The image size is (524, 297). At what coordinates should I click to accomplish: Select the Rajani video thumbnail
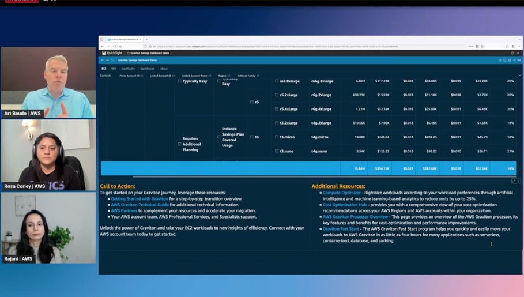[x=48, y=228]
